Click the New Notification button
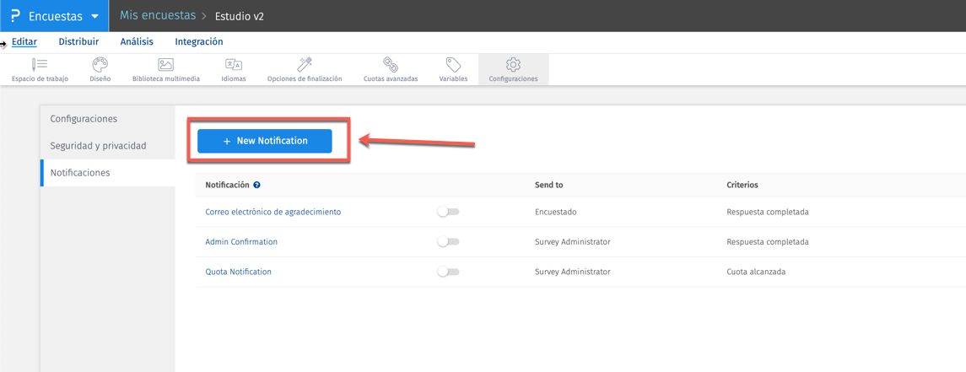This screenshot has width=966, height=372. (x=265, y=141)
